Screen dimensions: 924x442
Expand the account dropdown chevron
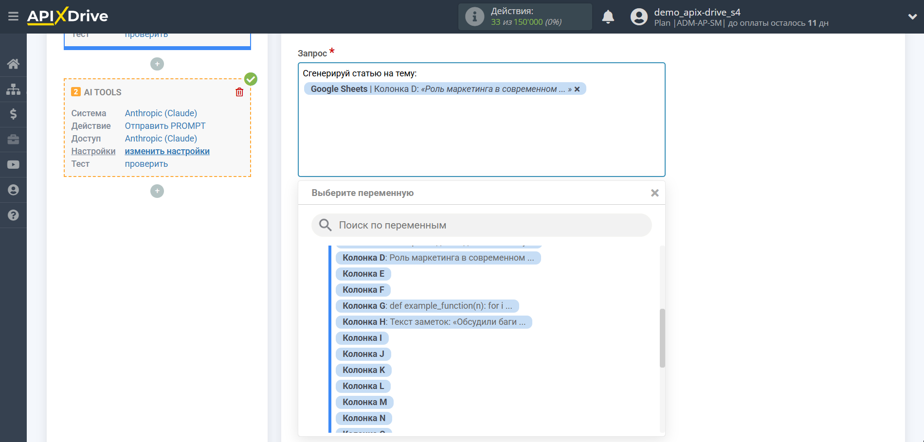(912, 17)
